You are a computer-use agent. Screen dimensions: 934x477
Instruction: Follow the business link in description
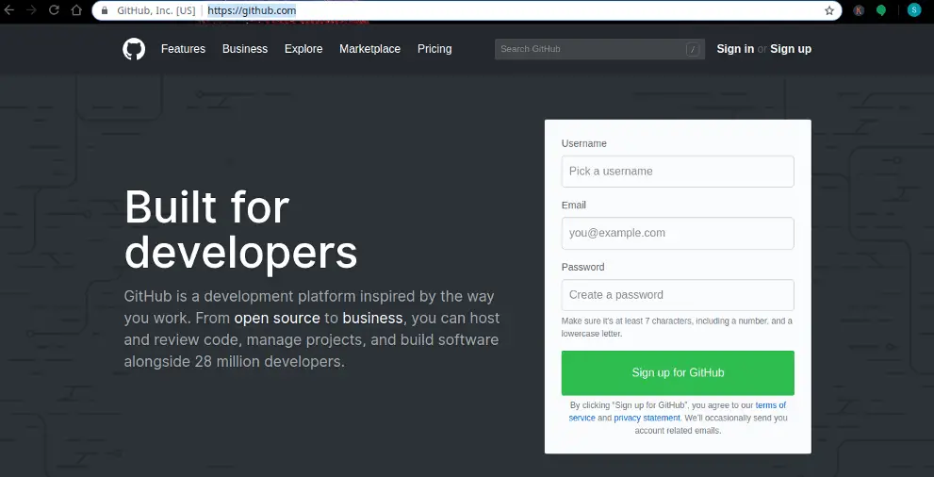click(x=373, y=318)
